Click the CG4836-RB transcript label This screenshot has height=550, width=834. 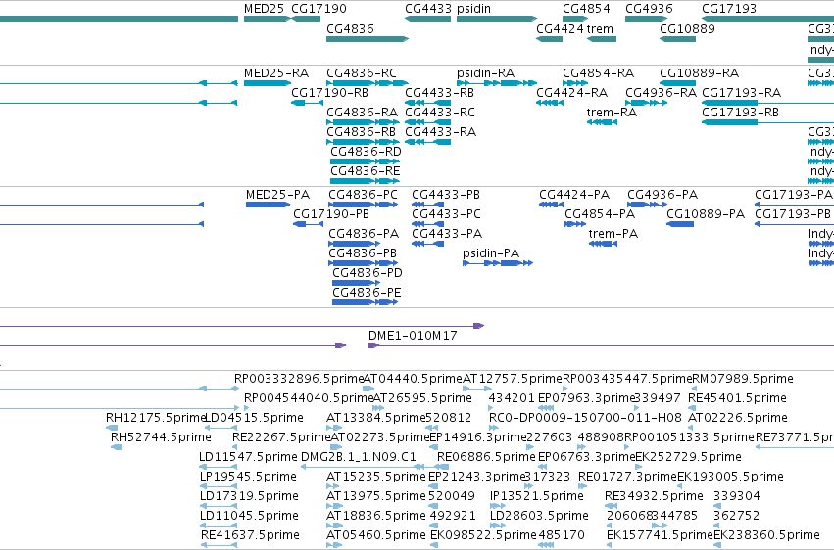coord(362,132)
